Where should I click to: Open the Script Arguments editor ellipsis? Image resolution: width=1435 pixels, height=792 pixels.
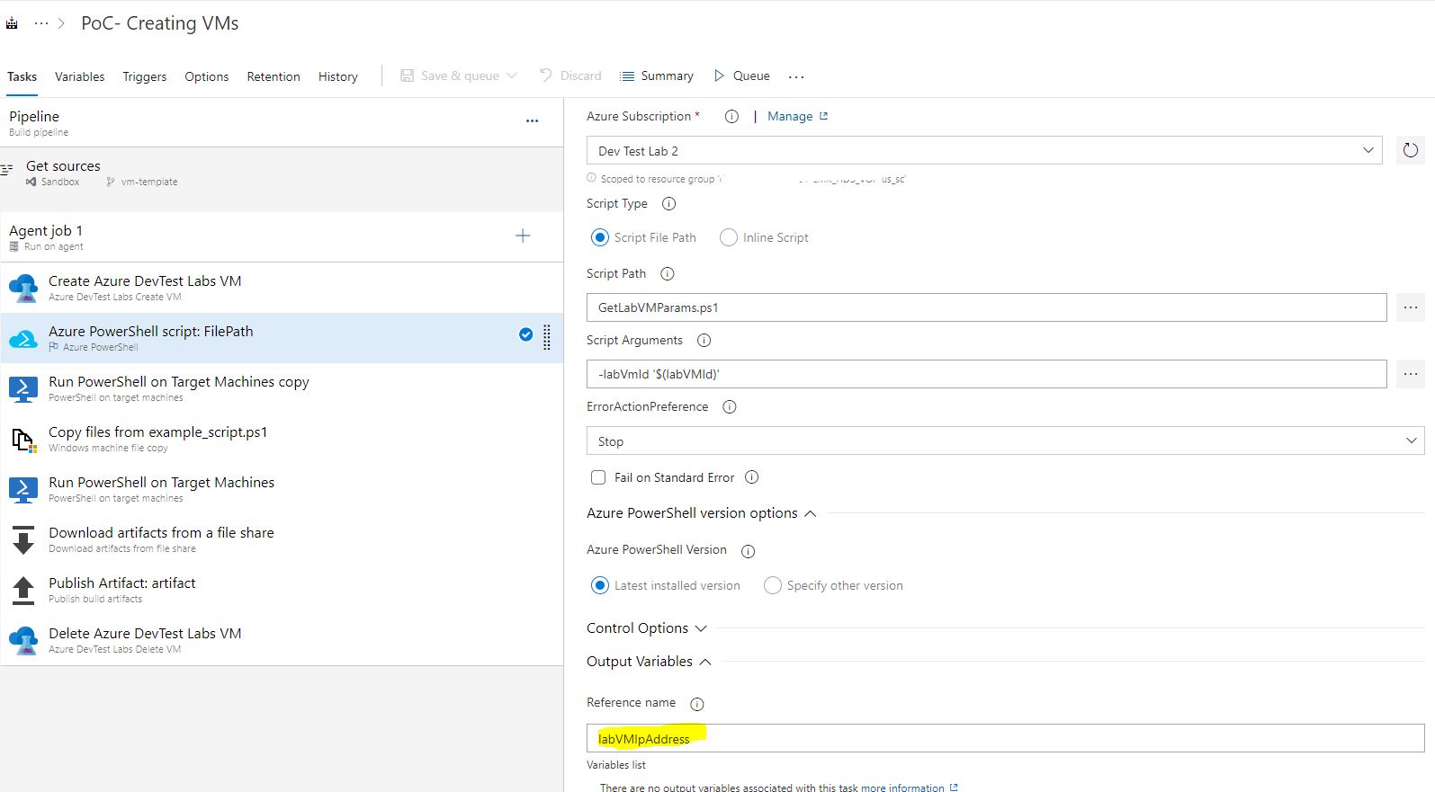[x=1410, y=374]
